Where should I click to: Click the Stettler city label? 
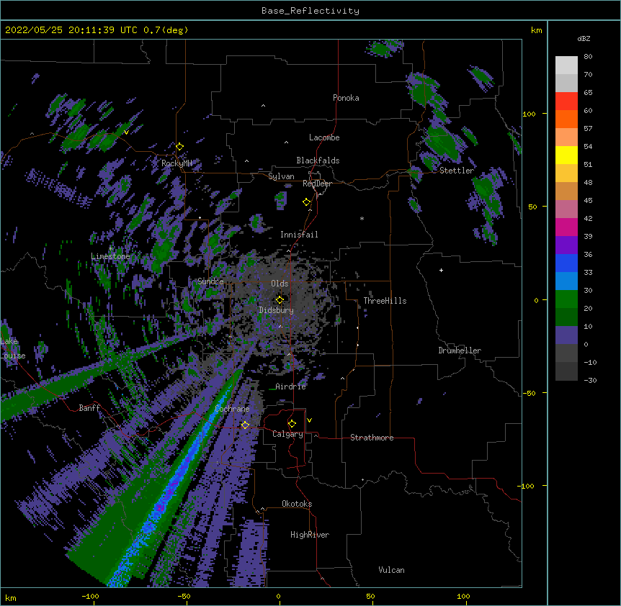click(457, 171)
